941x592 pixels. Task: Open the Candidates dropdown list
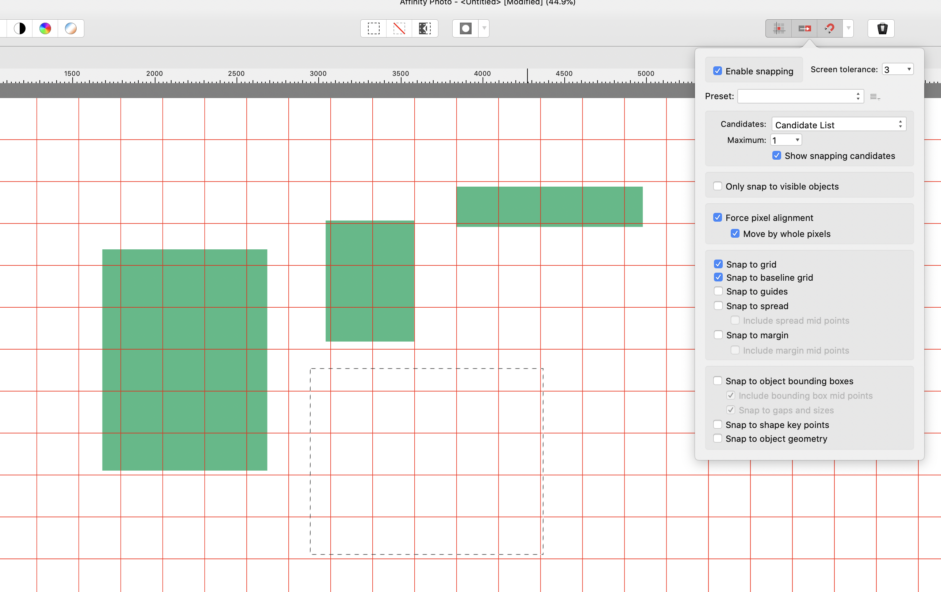[839, 125]
